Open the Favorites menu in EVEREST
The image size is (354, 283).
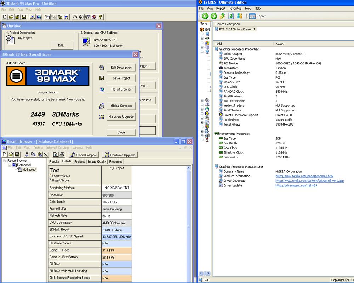(235, 8)
